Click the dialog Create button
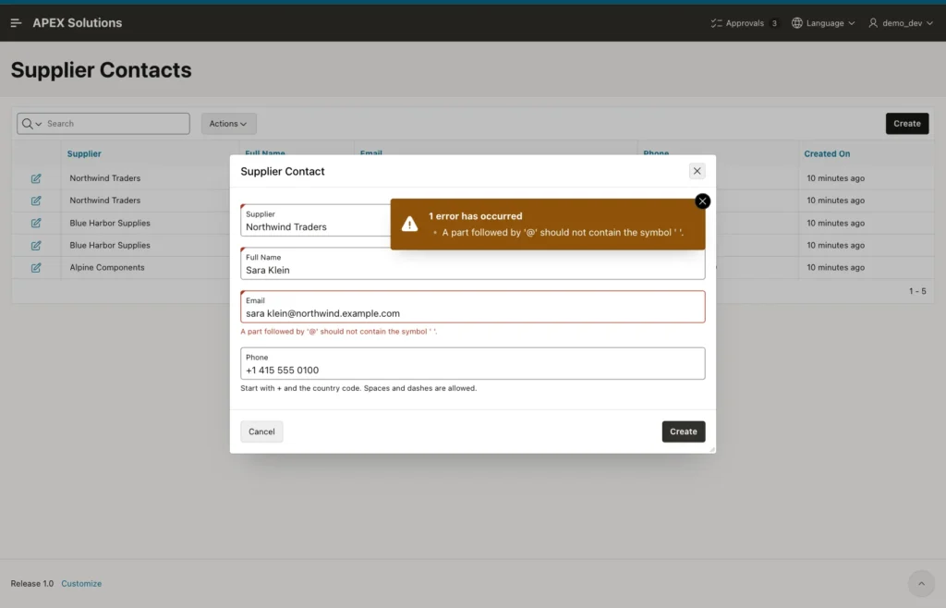Image resolution: width=946 pixels, height=608 pixels. (683, 432)
